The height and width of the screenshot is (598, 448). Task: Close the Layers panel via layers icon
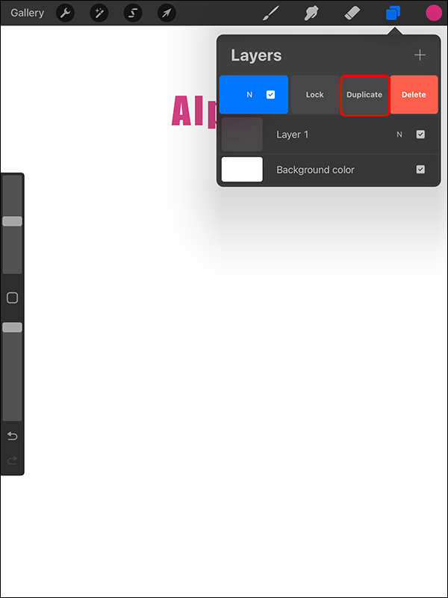coord(393,13)
